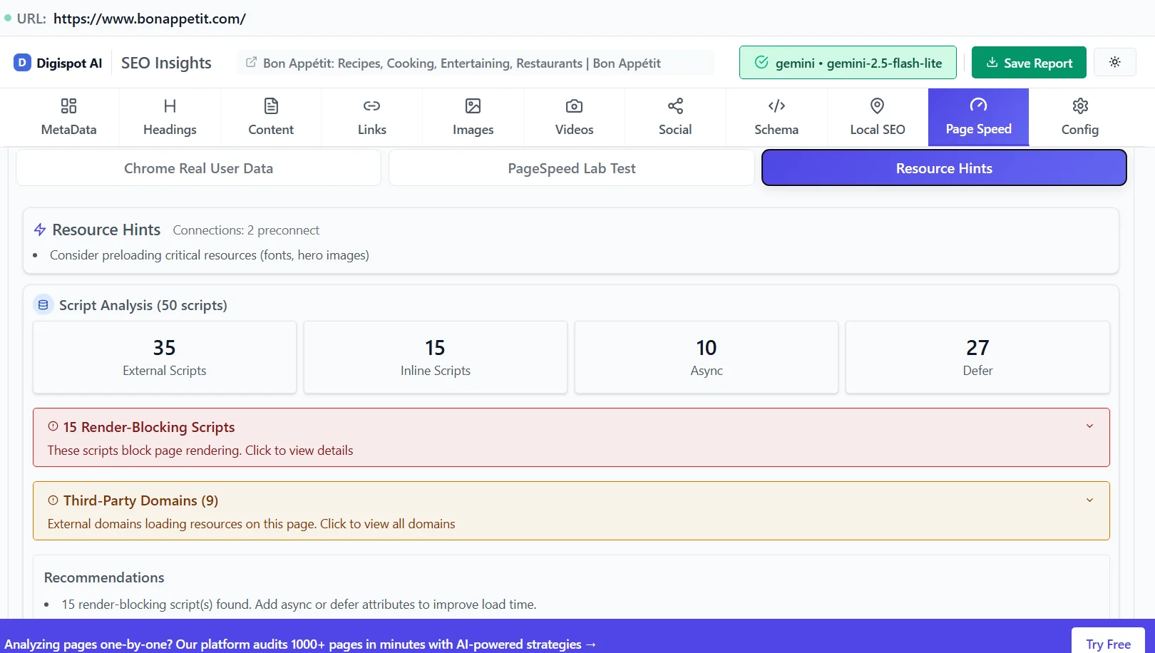Open the Content tab label

(271, 130)
